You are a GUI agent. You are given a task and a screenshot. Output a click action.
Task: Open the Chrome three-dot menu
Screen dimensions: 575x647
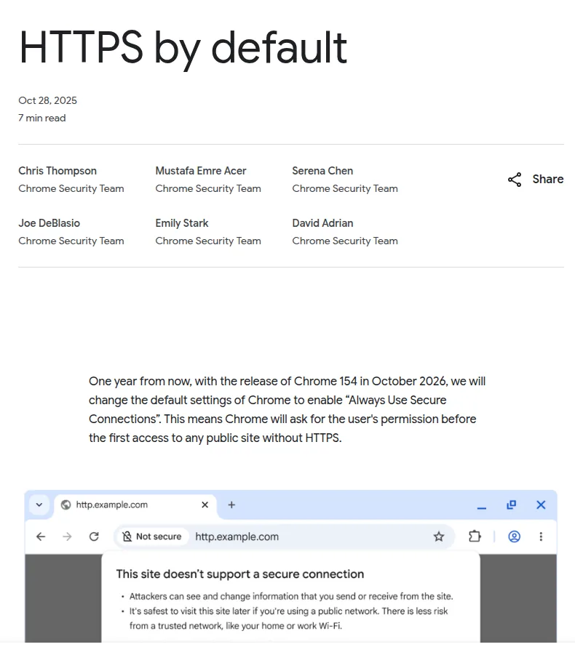point(541,537)
